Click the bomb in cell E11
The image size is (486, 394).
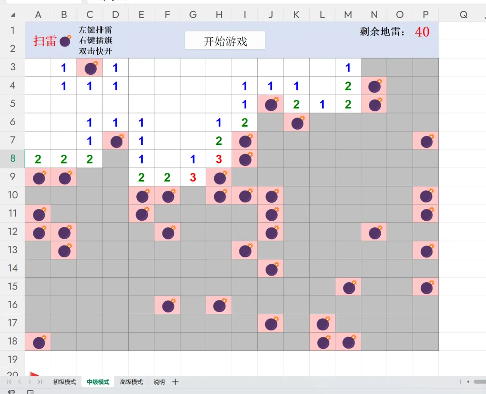(142, 214)
